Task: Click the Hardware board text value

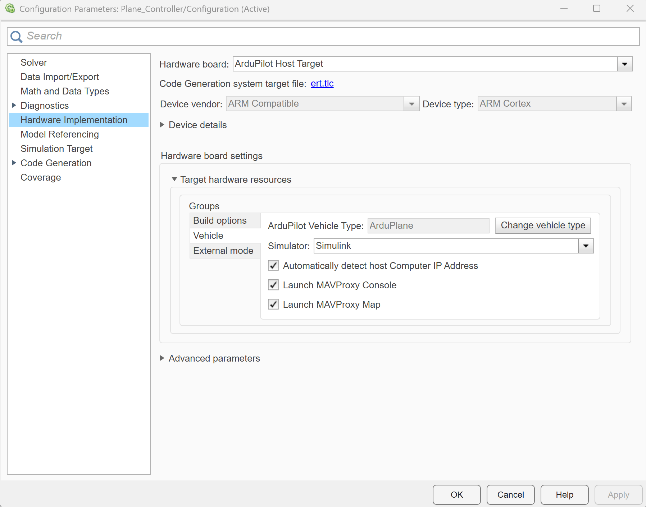Action: [279, 64]
